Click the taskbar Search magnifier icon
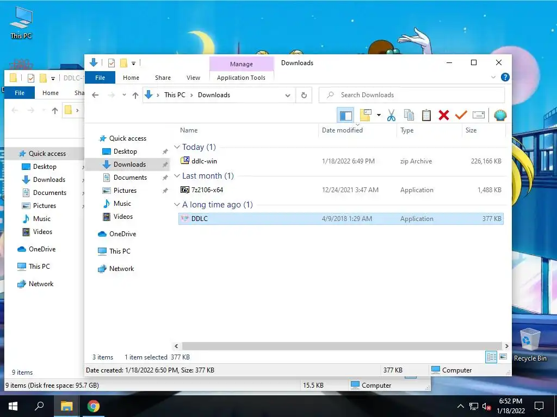557x417 pixels. click(39, 406)
